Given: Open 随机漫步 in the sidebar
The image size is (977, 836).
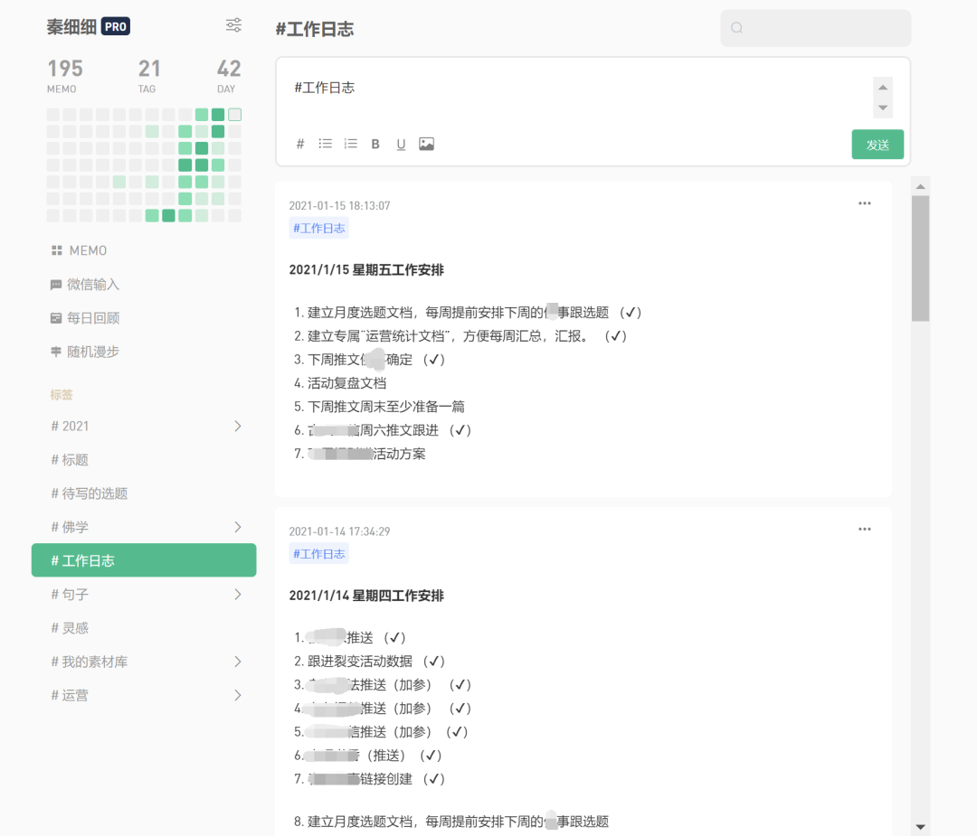Looking at the screenshot, I should click(84, 352).
